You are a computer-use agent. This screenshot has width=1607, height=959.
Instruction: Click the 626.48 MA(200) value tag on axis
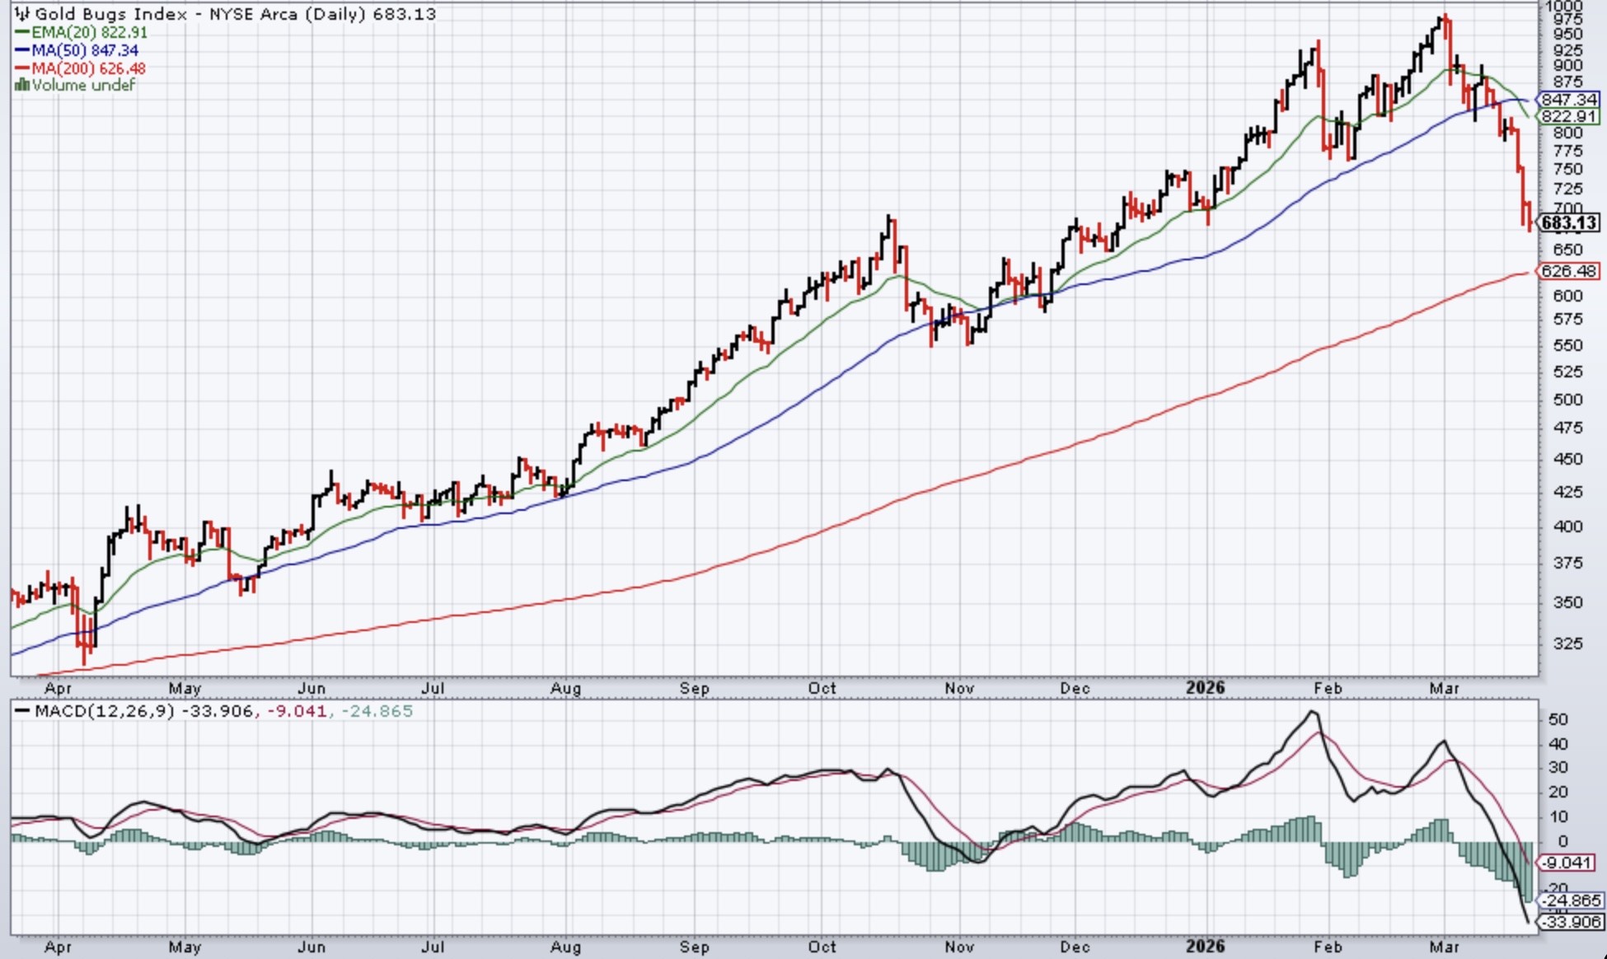point(1569,271)
